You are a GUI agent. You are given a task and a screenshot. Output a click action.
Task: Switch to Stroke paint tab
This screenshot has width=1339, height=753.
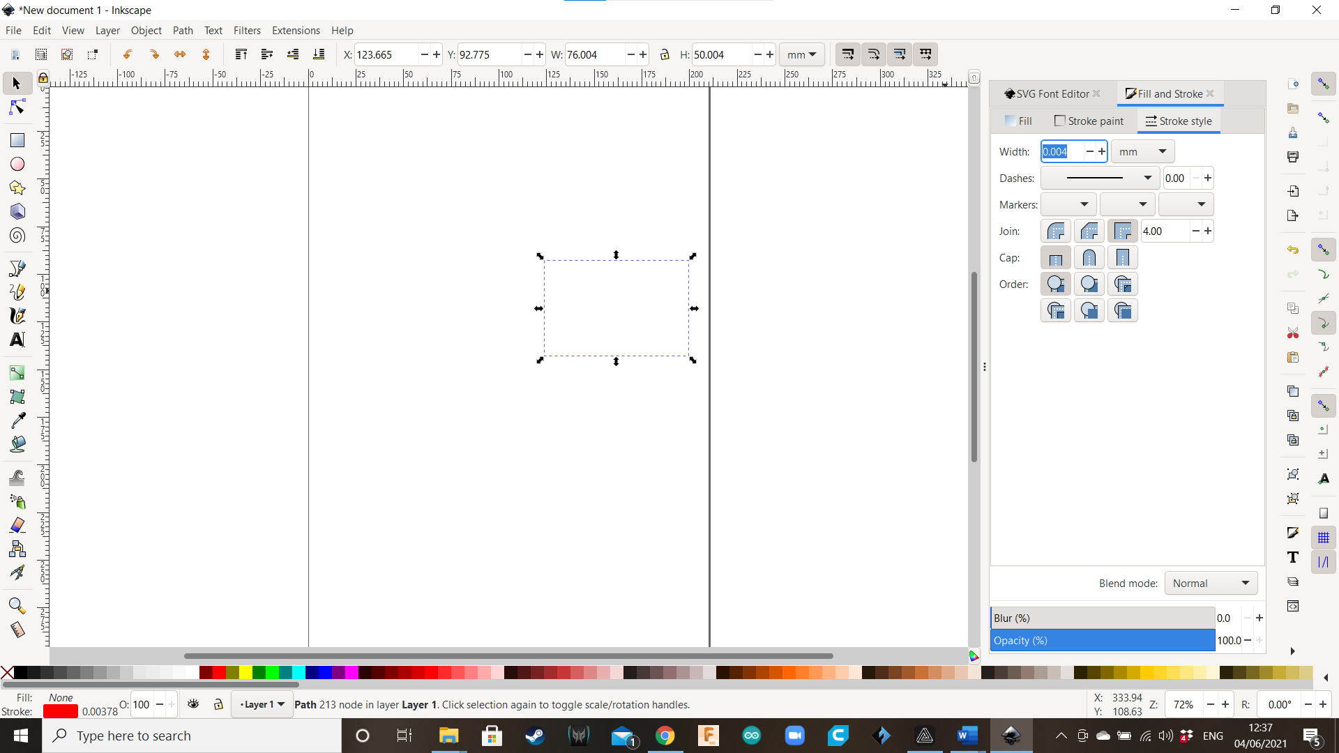(1089, 121)
